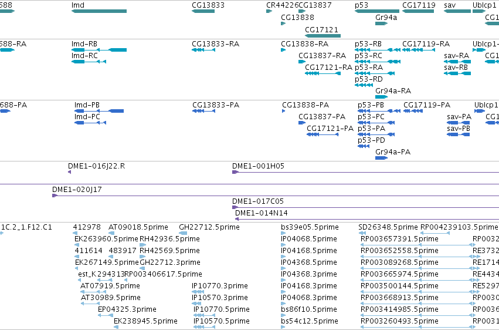Select transcript Gr94a-RA
Viewport: 499px width, 330px height.
tap(381, 97)
